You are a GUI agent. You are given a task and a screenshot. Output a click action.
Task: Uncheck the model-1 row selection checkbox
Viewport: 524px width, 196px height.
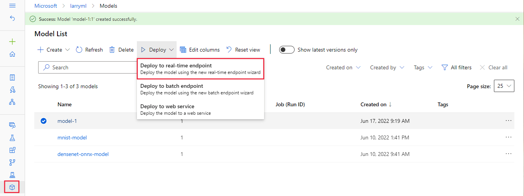(x=44, y=121)
